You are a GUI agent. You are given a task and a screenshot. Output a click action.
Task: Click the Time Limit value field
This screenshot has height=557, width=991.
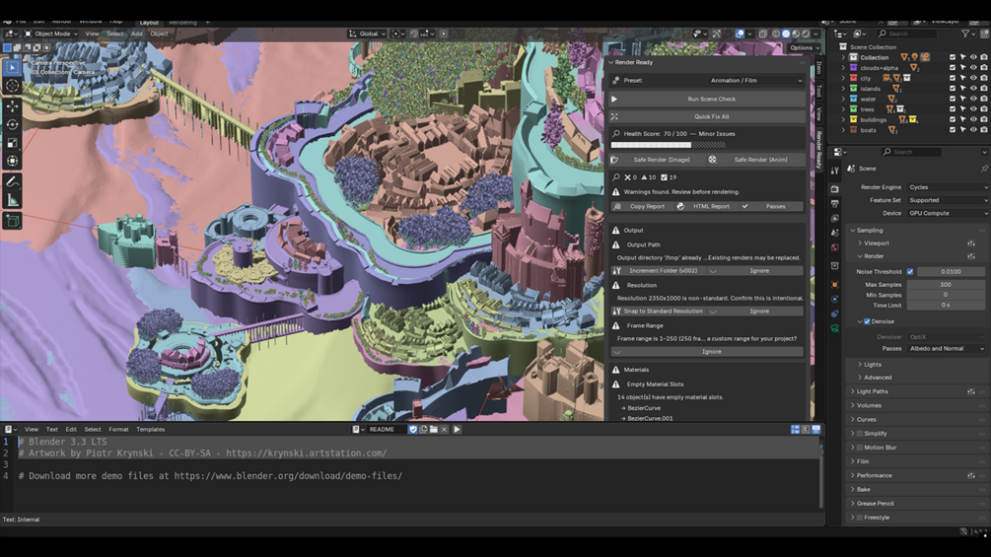click(x=946, y=305)
